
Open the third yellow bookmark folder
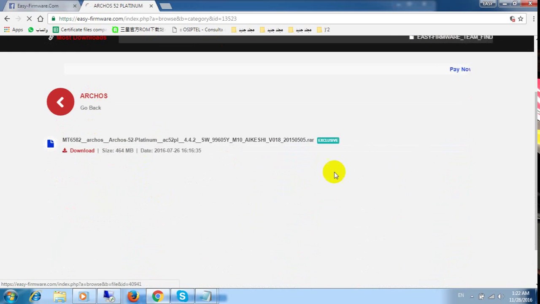pyautogui.click(x=300, y=30)
